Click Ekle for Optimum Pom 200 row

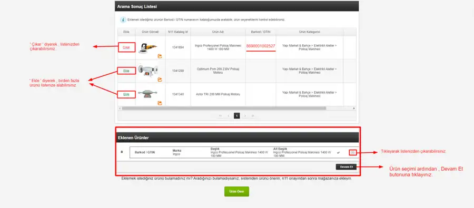click(x=126, y=71)
